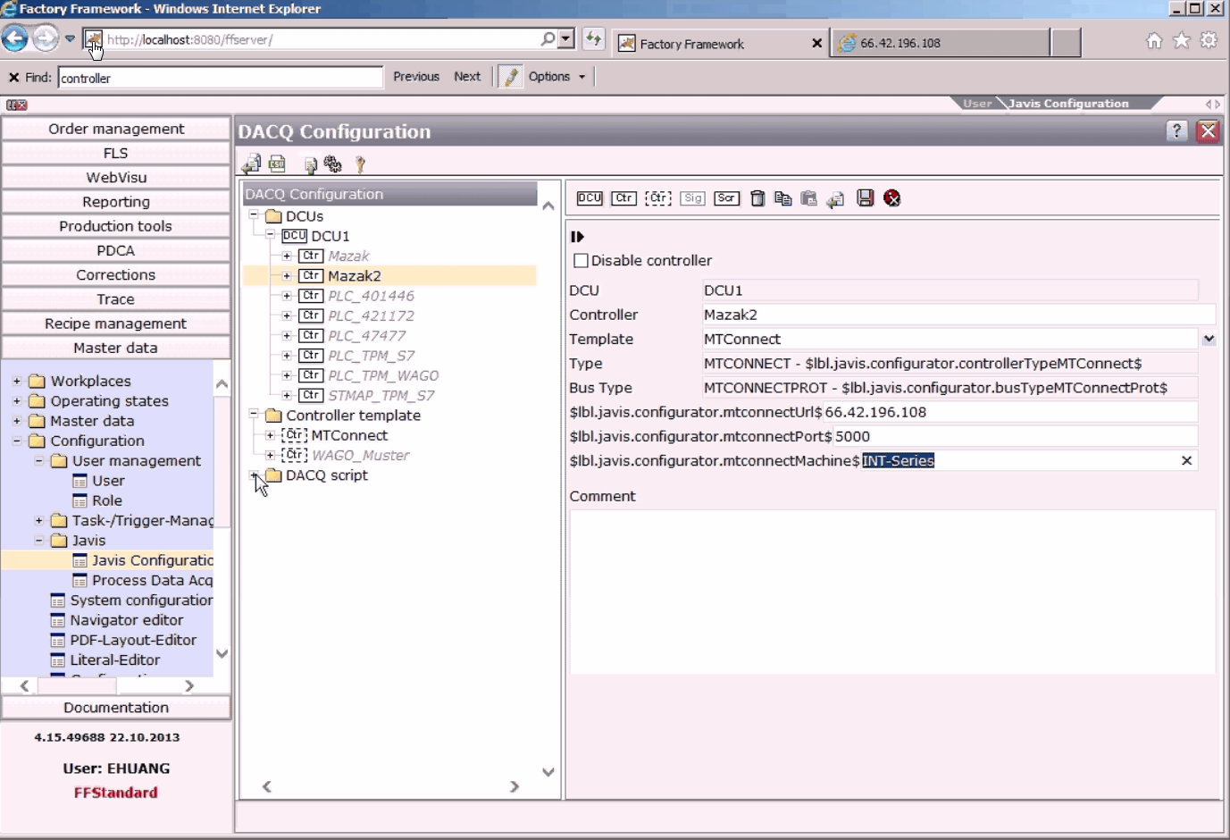The width and height of the screenshot is (1230, 840).
Task: Click the Scr script toolbar icon
Action: (726, 198)
